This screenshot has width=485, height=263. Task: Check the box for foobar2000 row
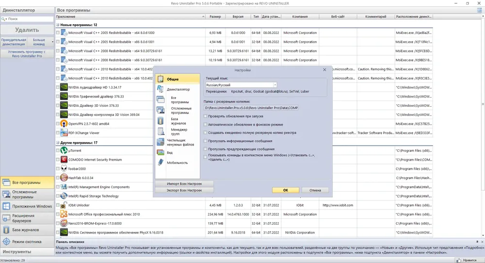(x=58, y=169)
